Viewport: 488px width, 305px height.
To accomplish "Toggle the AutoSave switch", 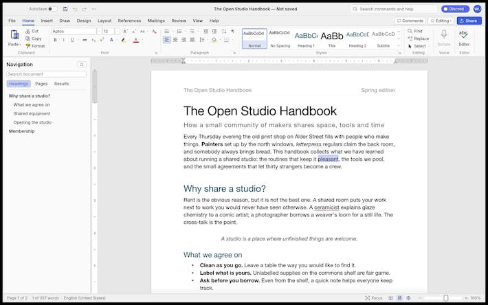I will point(52,9).
